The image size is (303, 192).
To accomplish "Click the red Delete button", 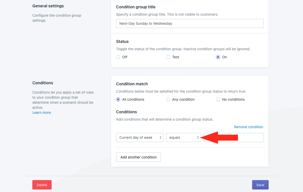I will [42, 185].
